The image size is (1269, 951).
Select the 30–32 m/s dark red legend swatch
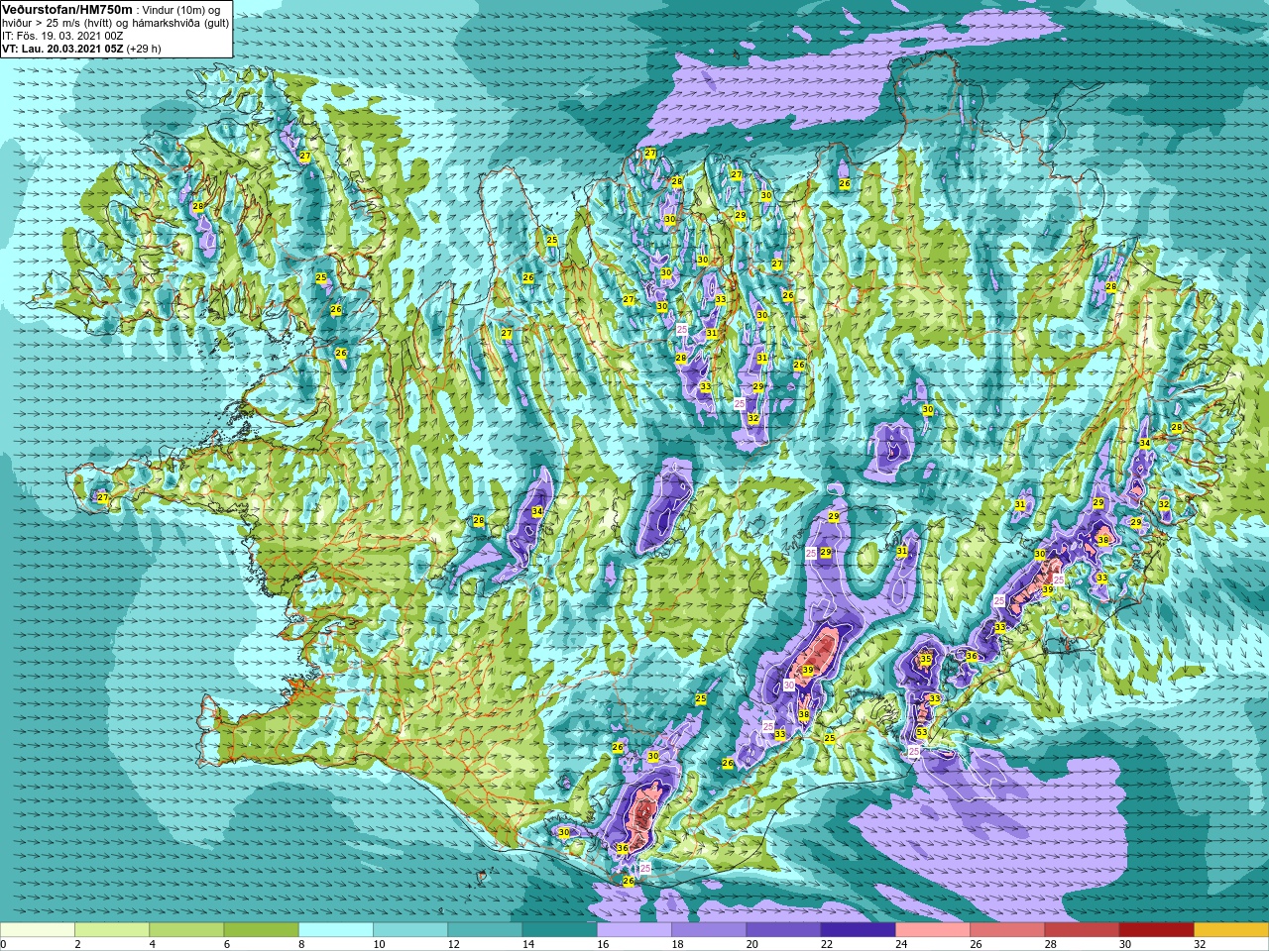click(x=1157, y=930)
